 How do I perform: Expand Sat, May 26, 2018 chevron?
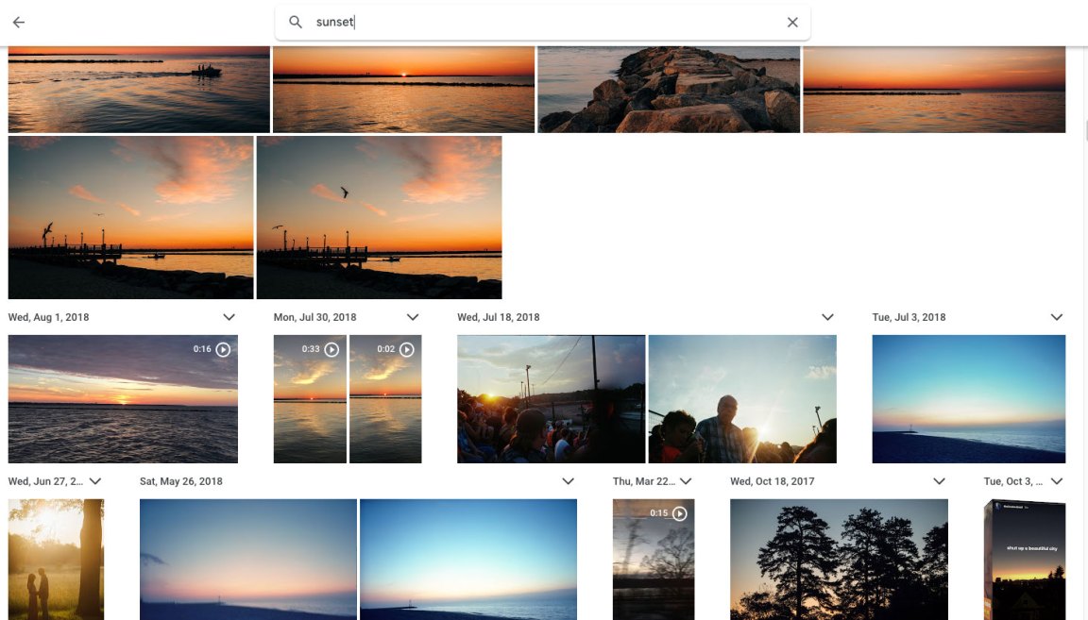point(568,480)
